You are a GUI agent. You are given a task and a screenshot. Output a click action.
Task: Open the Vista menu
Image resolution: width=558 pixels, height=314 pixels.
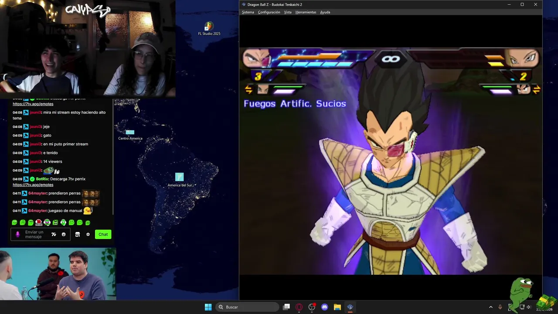pos(288,12)
